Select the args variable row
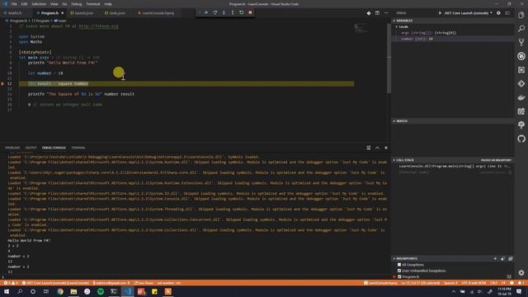 coord(453,33)
